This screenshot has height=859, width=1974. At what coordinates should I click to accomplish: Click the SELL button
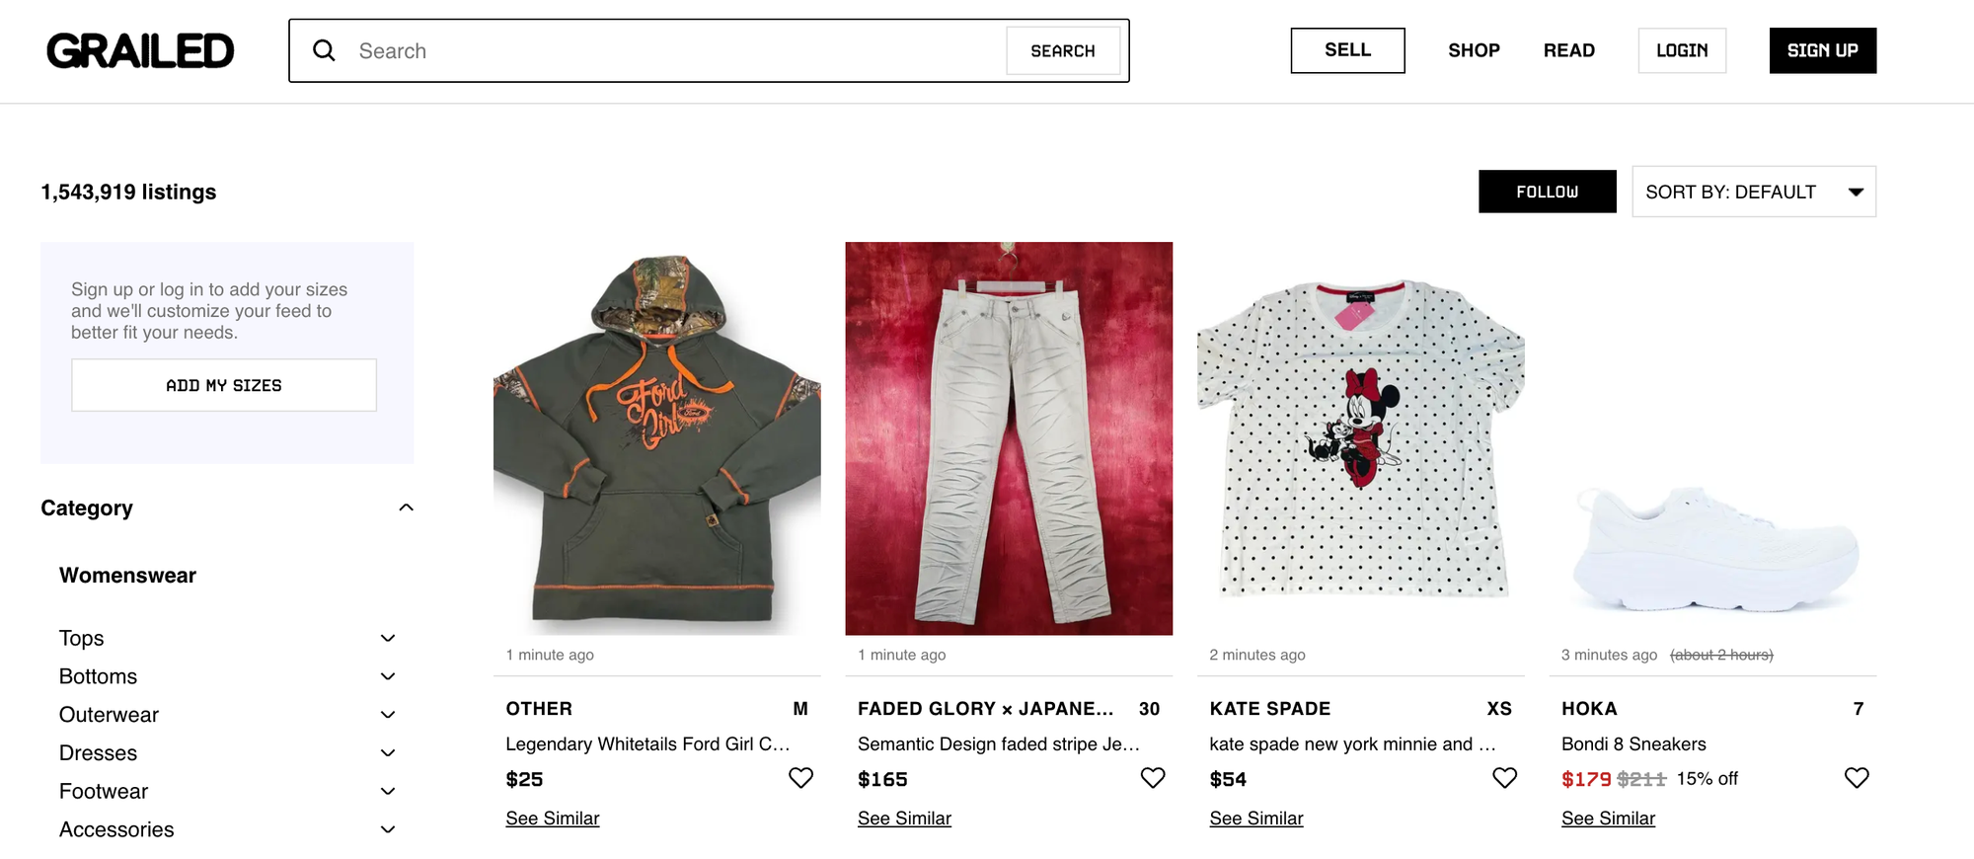point(1347,50)
